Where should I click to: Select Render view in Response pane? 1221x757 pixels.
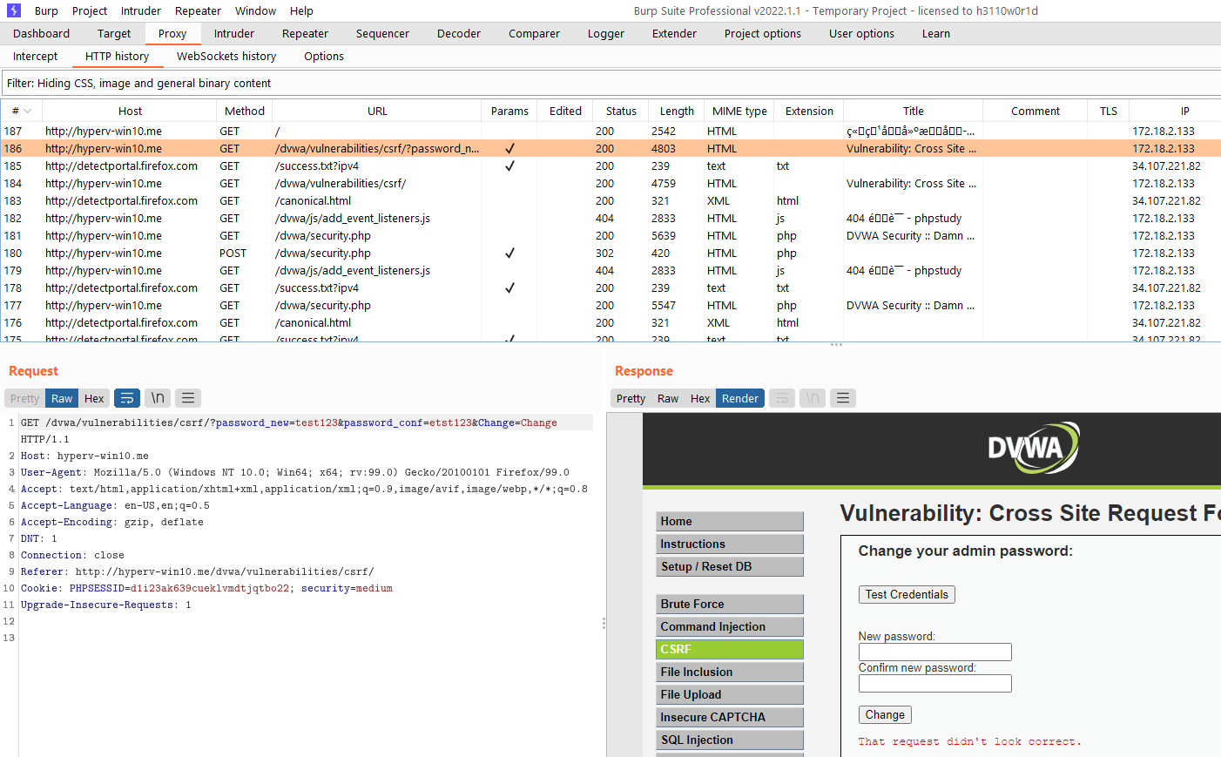click(x=740, y=398)
